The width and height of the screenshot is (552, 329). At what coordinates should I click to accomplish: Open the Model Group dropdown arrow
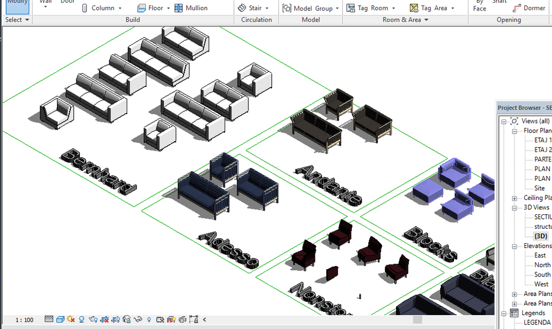tap(337, 8)
